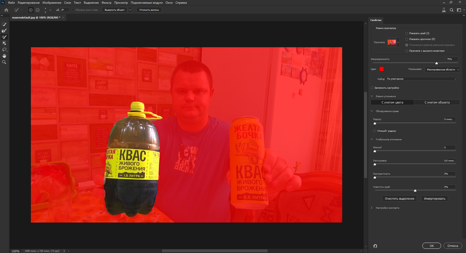Click the Home icon in options bar
The width and height of the screenshot is (466, 253).
point(6,10)
